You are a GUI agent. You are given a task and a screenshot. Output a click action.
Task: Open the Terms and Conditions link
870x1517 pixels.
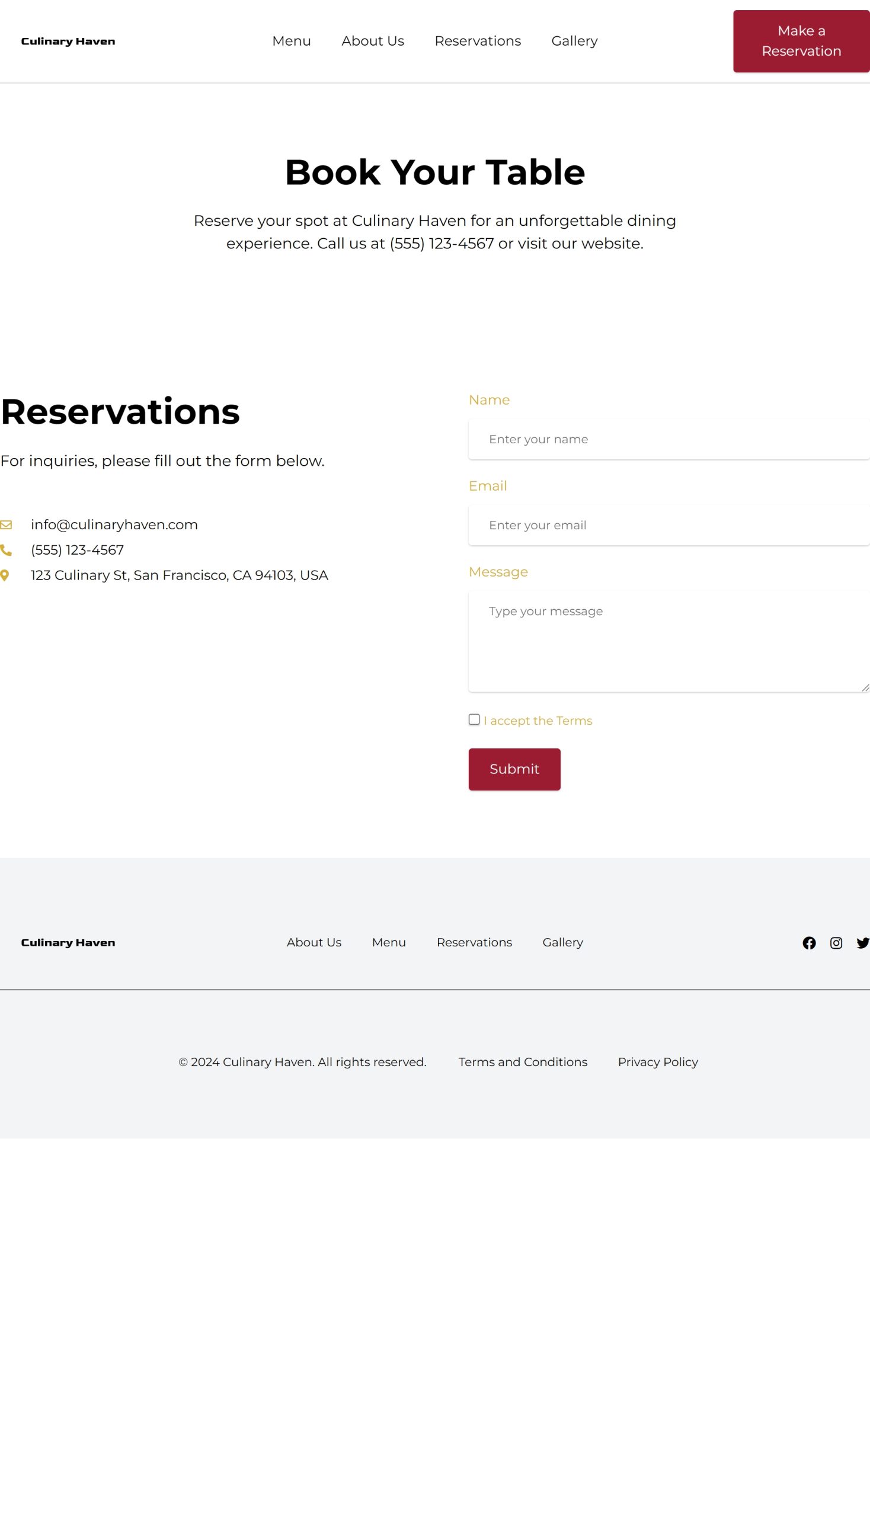click(x=523, y=1062)
